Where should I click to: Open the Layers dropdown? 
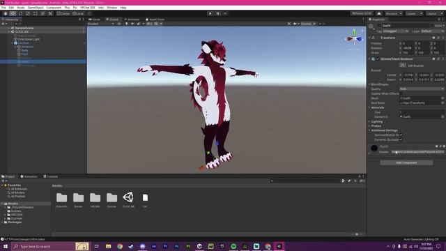[414, 13]
